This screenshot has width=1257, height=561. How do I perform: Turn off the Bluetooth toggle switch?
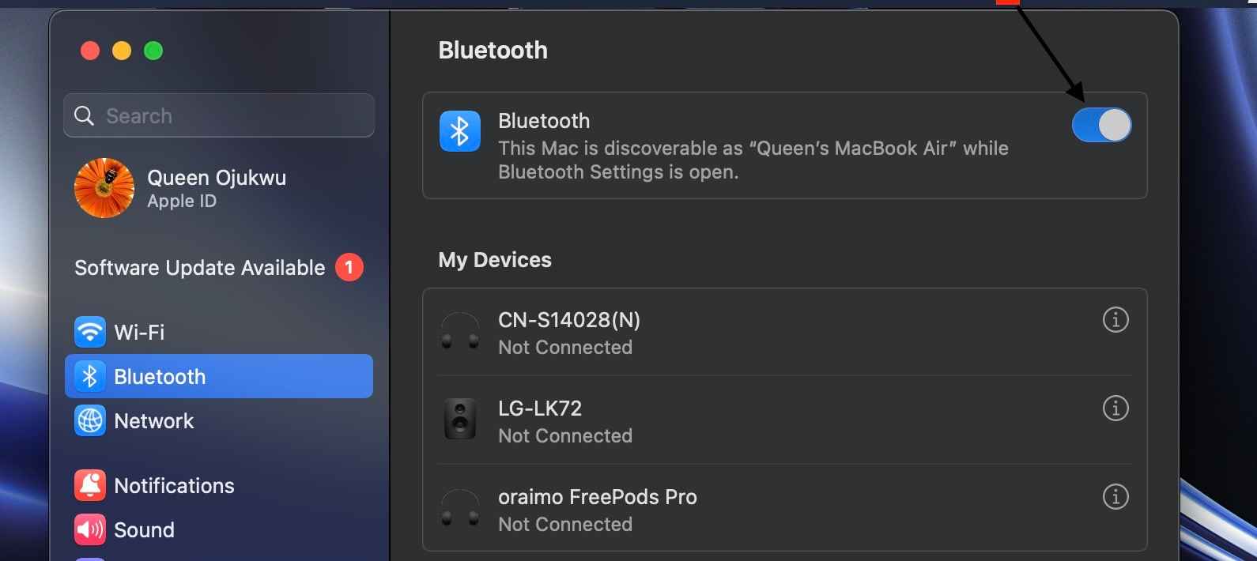coord(1101,125)
